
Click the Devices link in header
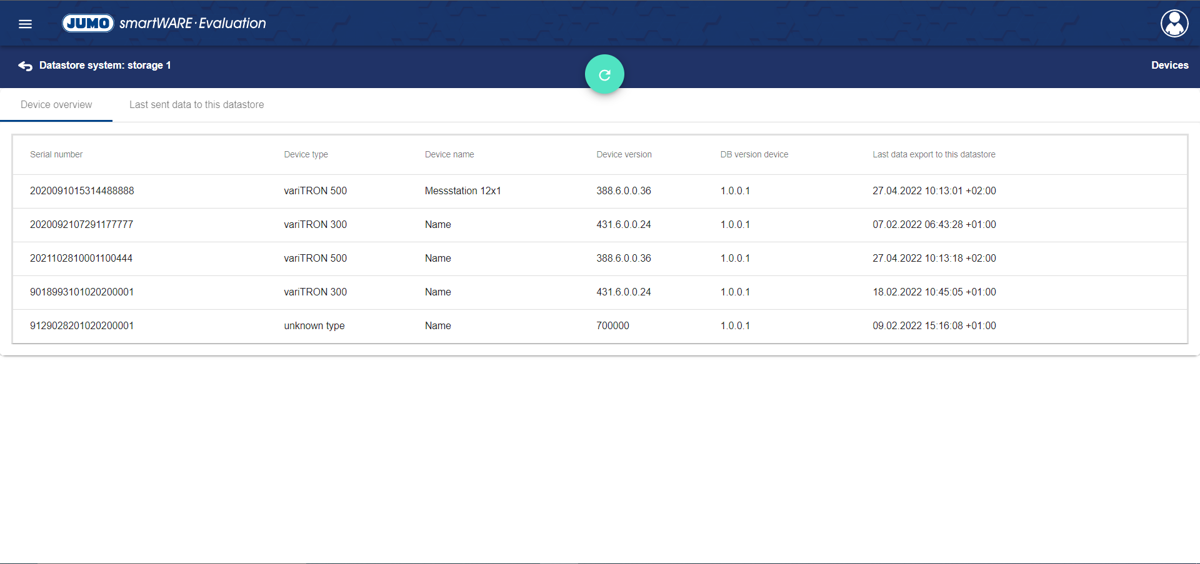(x=1169, y=65)
